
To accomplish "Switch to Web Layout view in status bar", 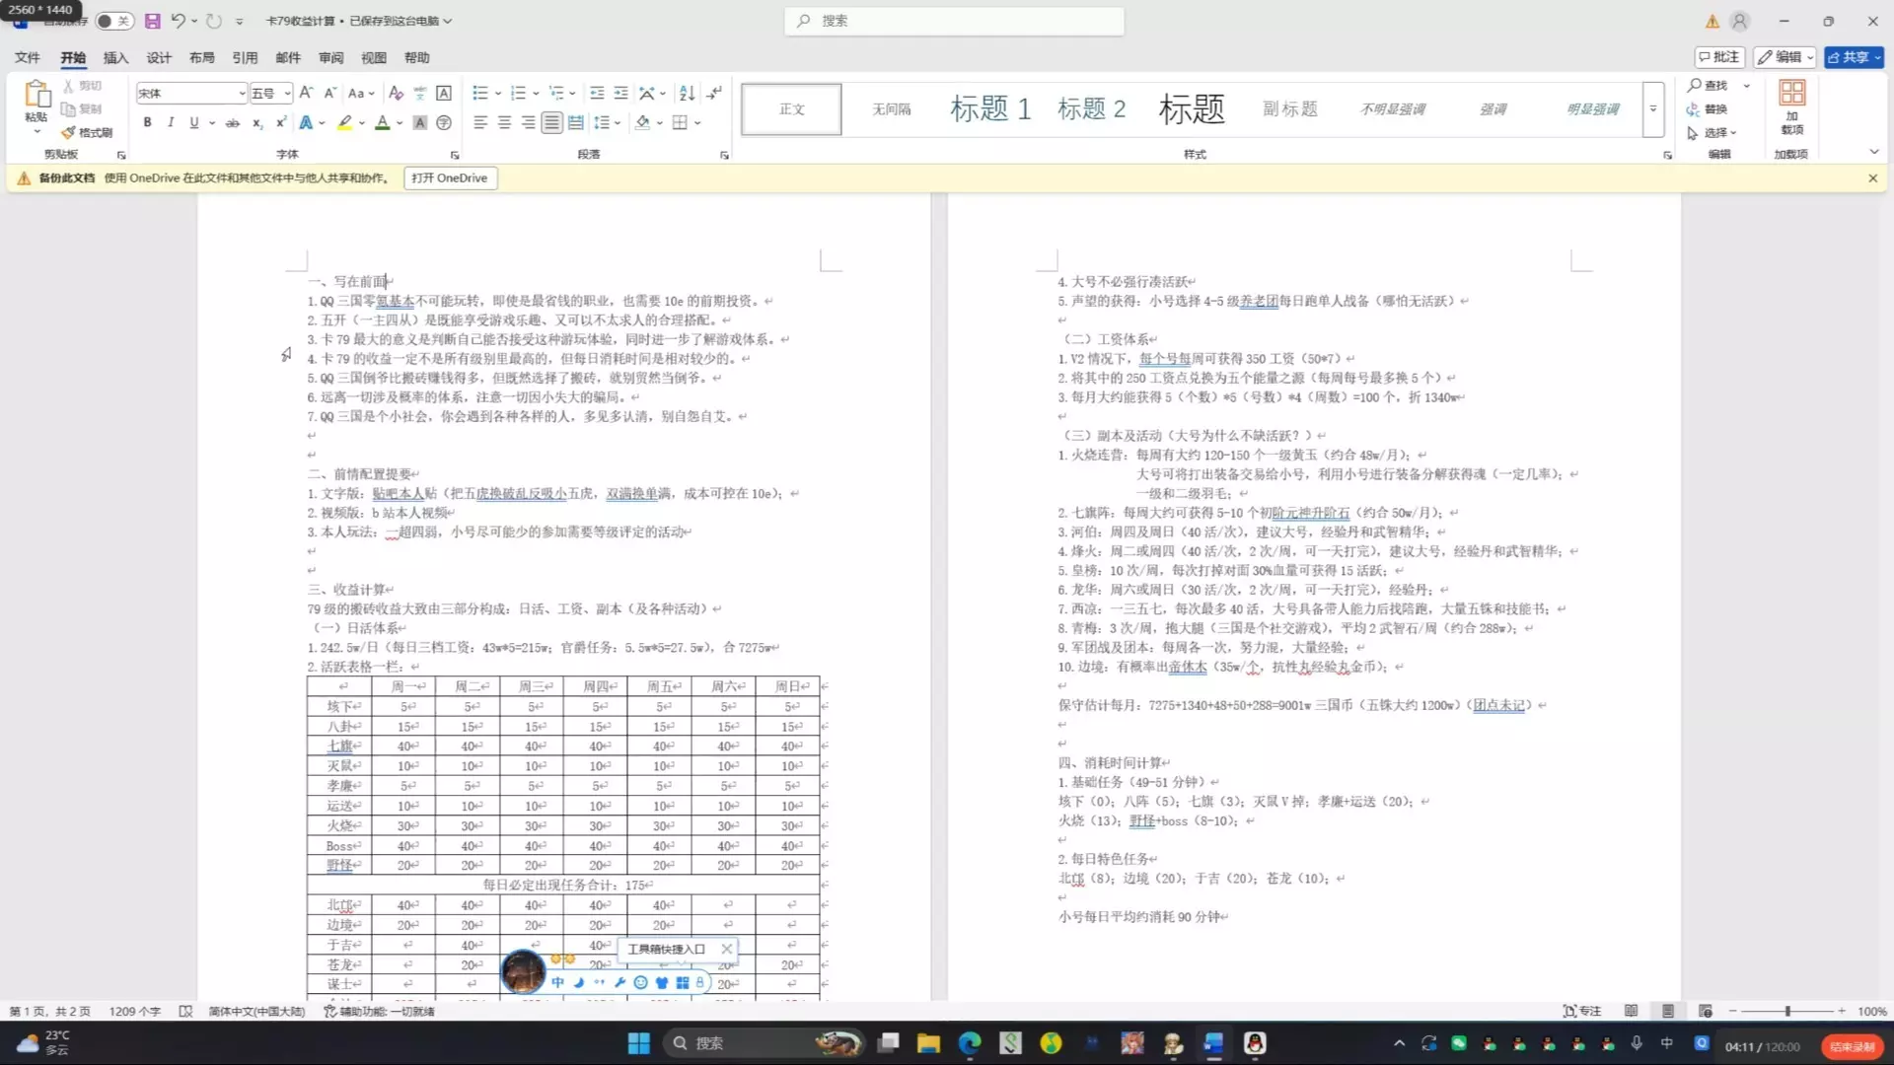I will coord(1705,1011).
